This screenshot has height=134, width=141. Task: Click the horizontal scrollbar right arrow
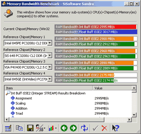[x=129, y=120]
